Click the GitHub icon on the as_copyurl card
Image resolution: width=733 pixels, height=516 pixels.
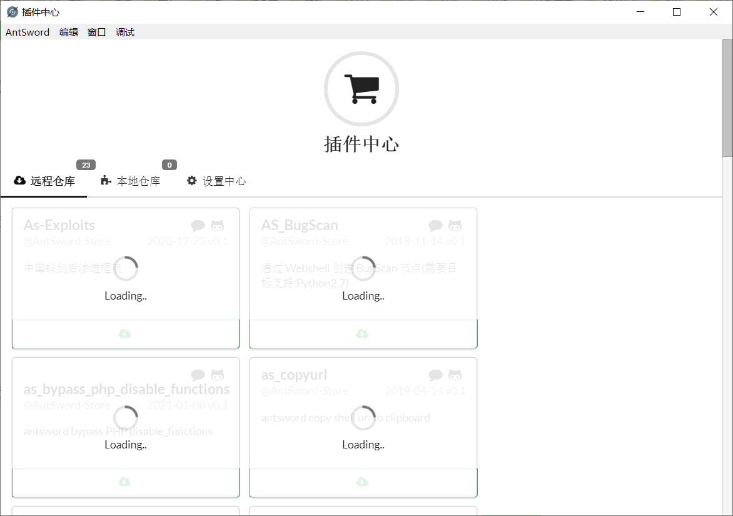(x=455, y=374)
